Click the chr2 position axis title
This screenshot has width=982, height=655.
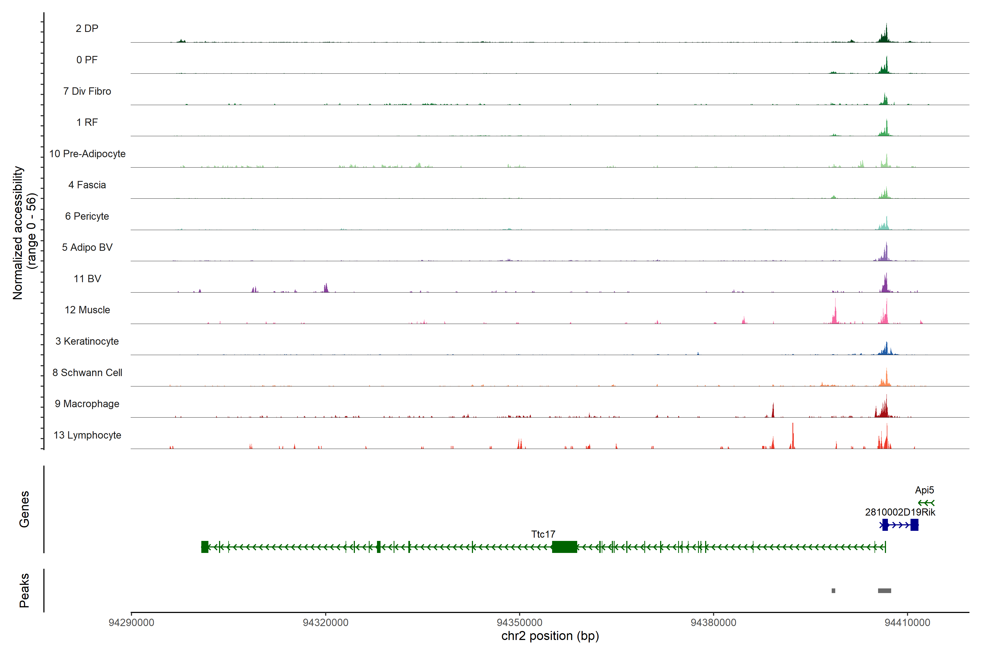[x=550, y=636]
